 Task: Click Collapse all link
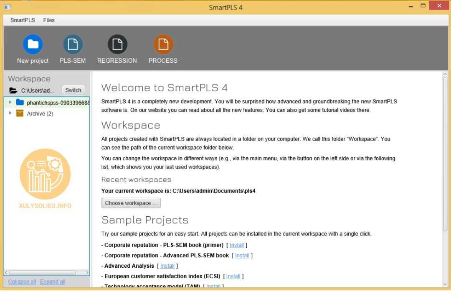pyautogui.click(x=22, y=282)
